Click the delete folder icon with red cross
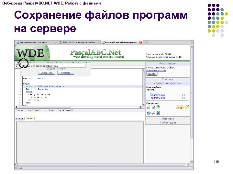The width and height of the screenshot is (233, 174). pos(183,107)
